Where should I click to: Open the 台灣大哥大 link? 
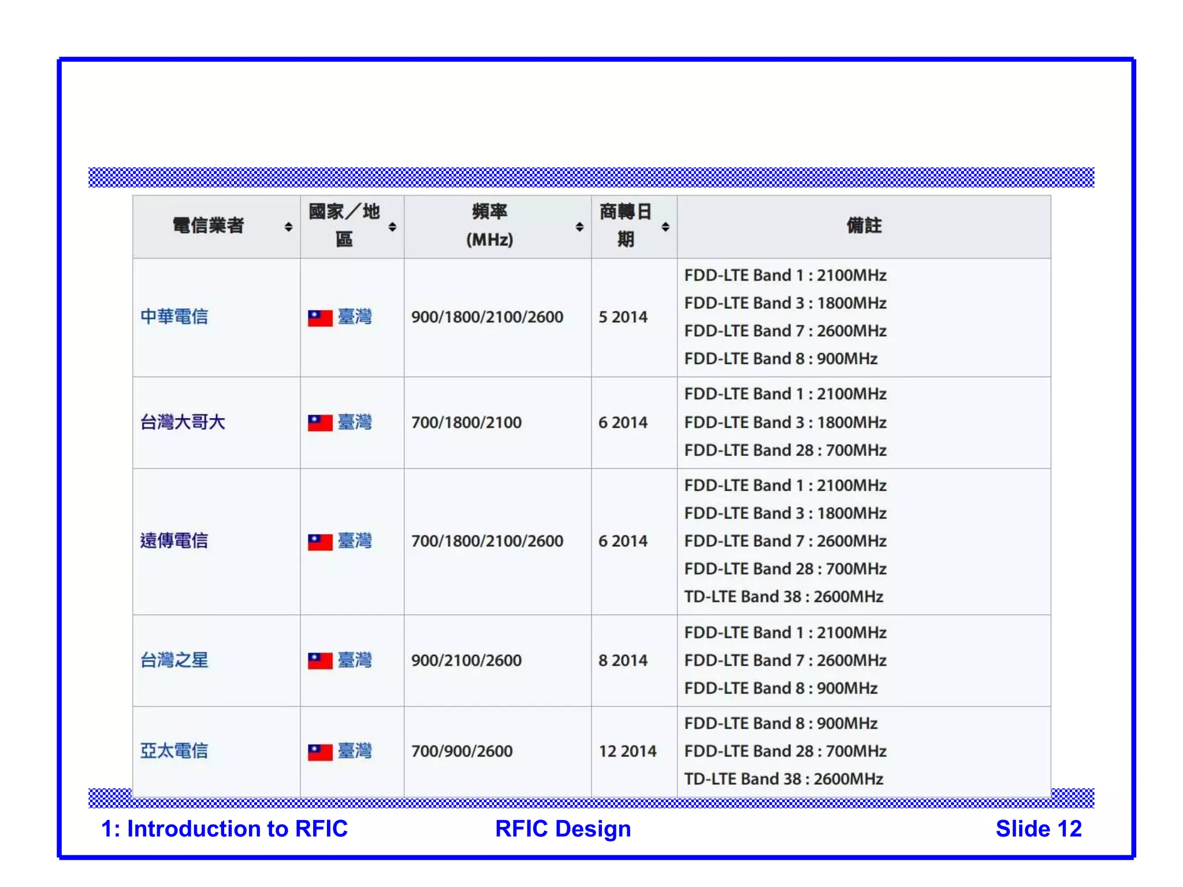[x=183, y=422]
